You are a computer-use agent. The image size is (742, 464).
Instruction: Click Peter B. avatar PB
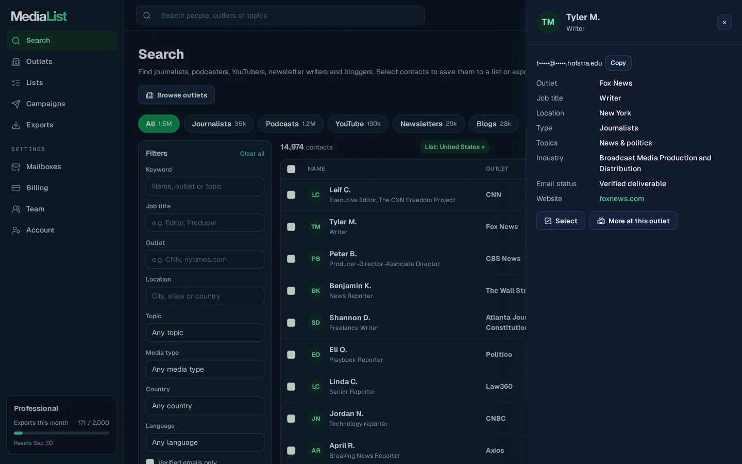(316, 259)
